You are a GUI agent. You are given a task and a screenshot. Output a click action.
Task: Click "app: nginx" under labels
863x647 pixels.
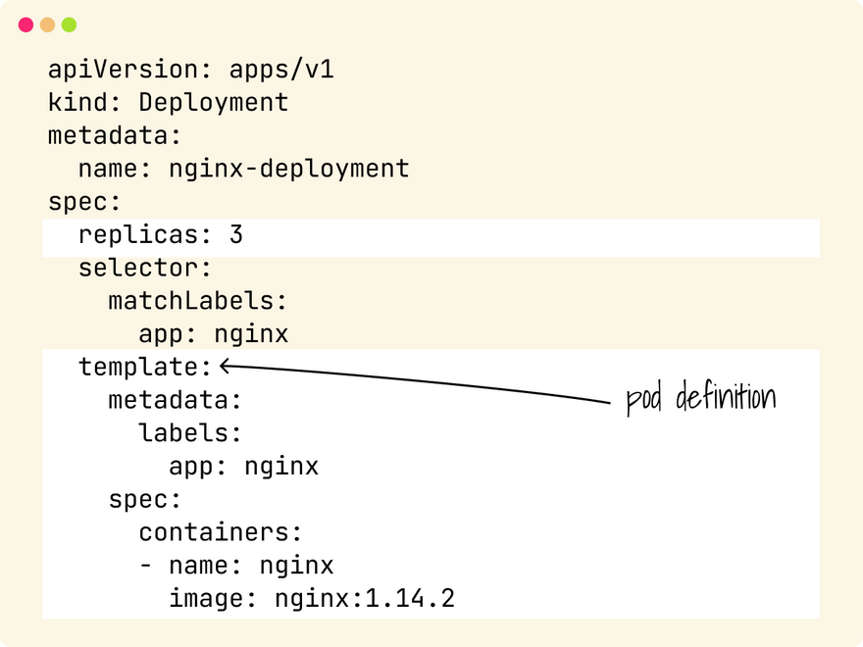(x=243, y=467)
